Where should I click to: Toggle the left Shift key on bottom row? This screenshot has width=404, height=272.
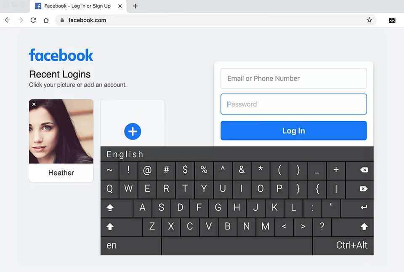click(x=110, y=227)
